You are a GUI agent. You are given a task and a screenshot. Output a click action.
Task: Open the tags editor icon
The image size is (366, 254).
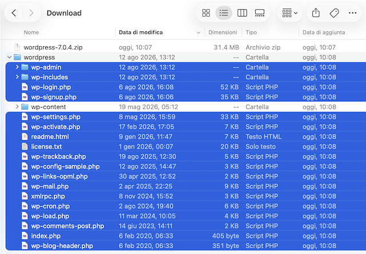[334, 13]
